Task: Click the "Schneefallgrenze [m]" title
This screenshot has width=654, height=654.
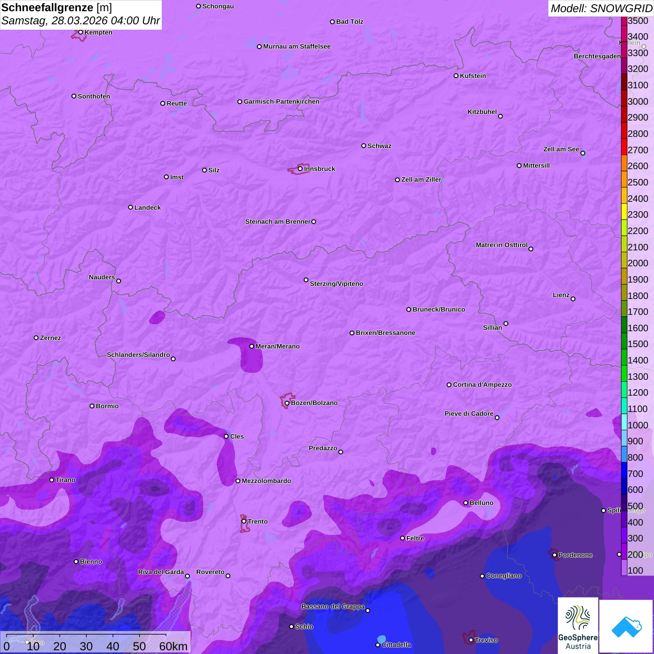Action: 57,8
